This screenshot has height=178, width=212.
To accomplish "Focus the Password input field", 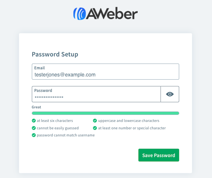I will pyautogui.click(x=96, y=97).
